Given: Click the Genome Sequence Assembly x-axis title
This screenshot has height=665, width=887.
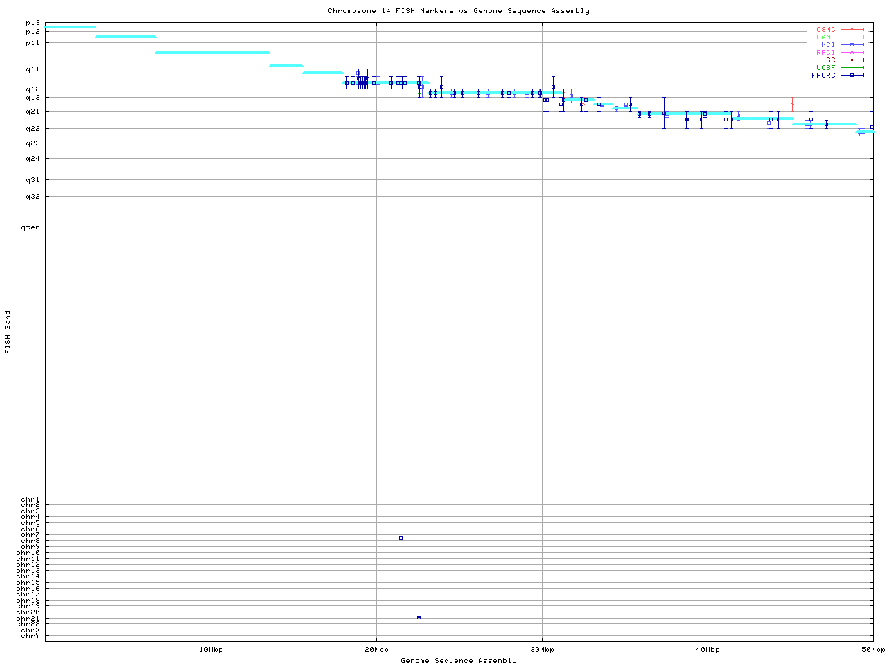Looking at the screenshot, I should [x=458, y=661].
